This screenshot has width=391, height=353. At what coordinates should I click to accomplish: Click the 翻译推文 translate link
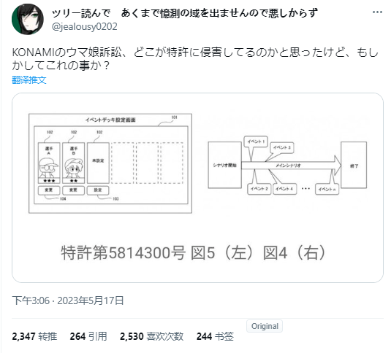click(x=29, y=79)
